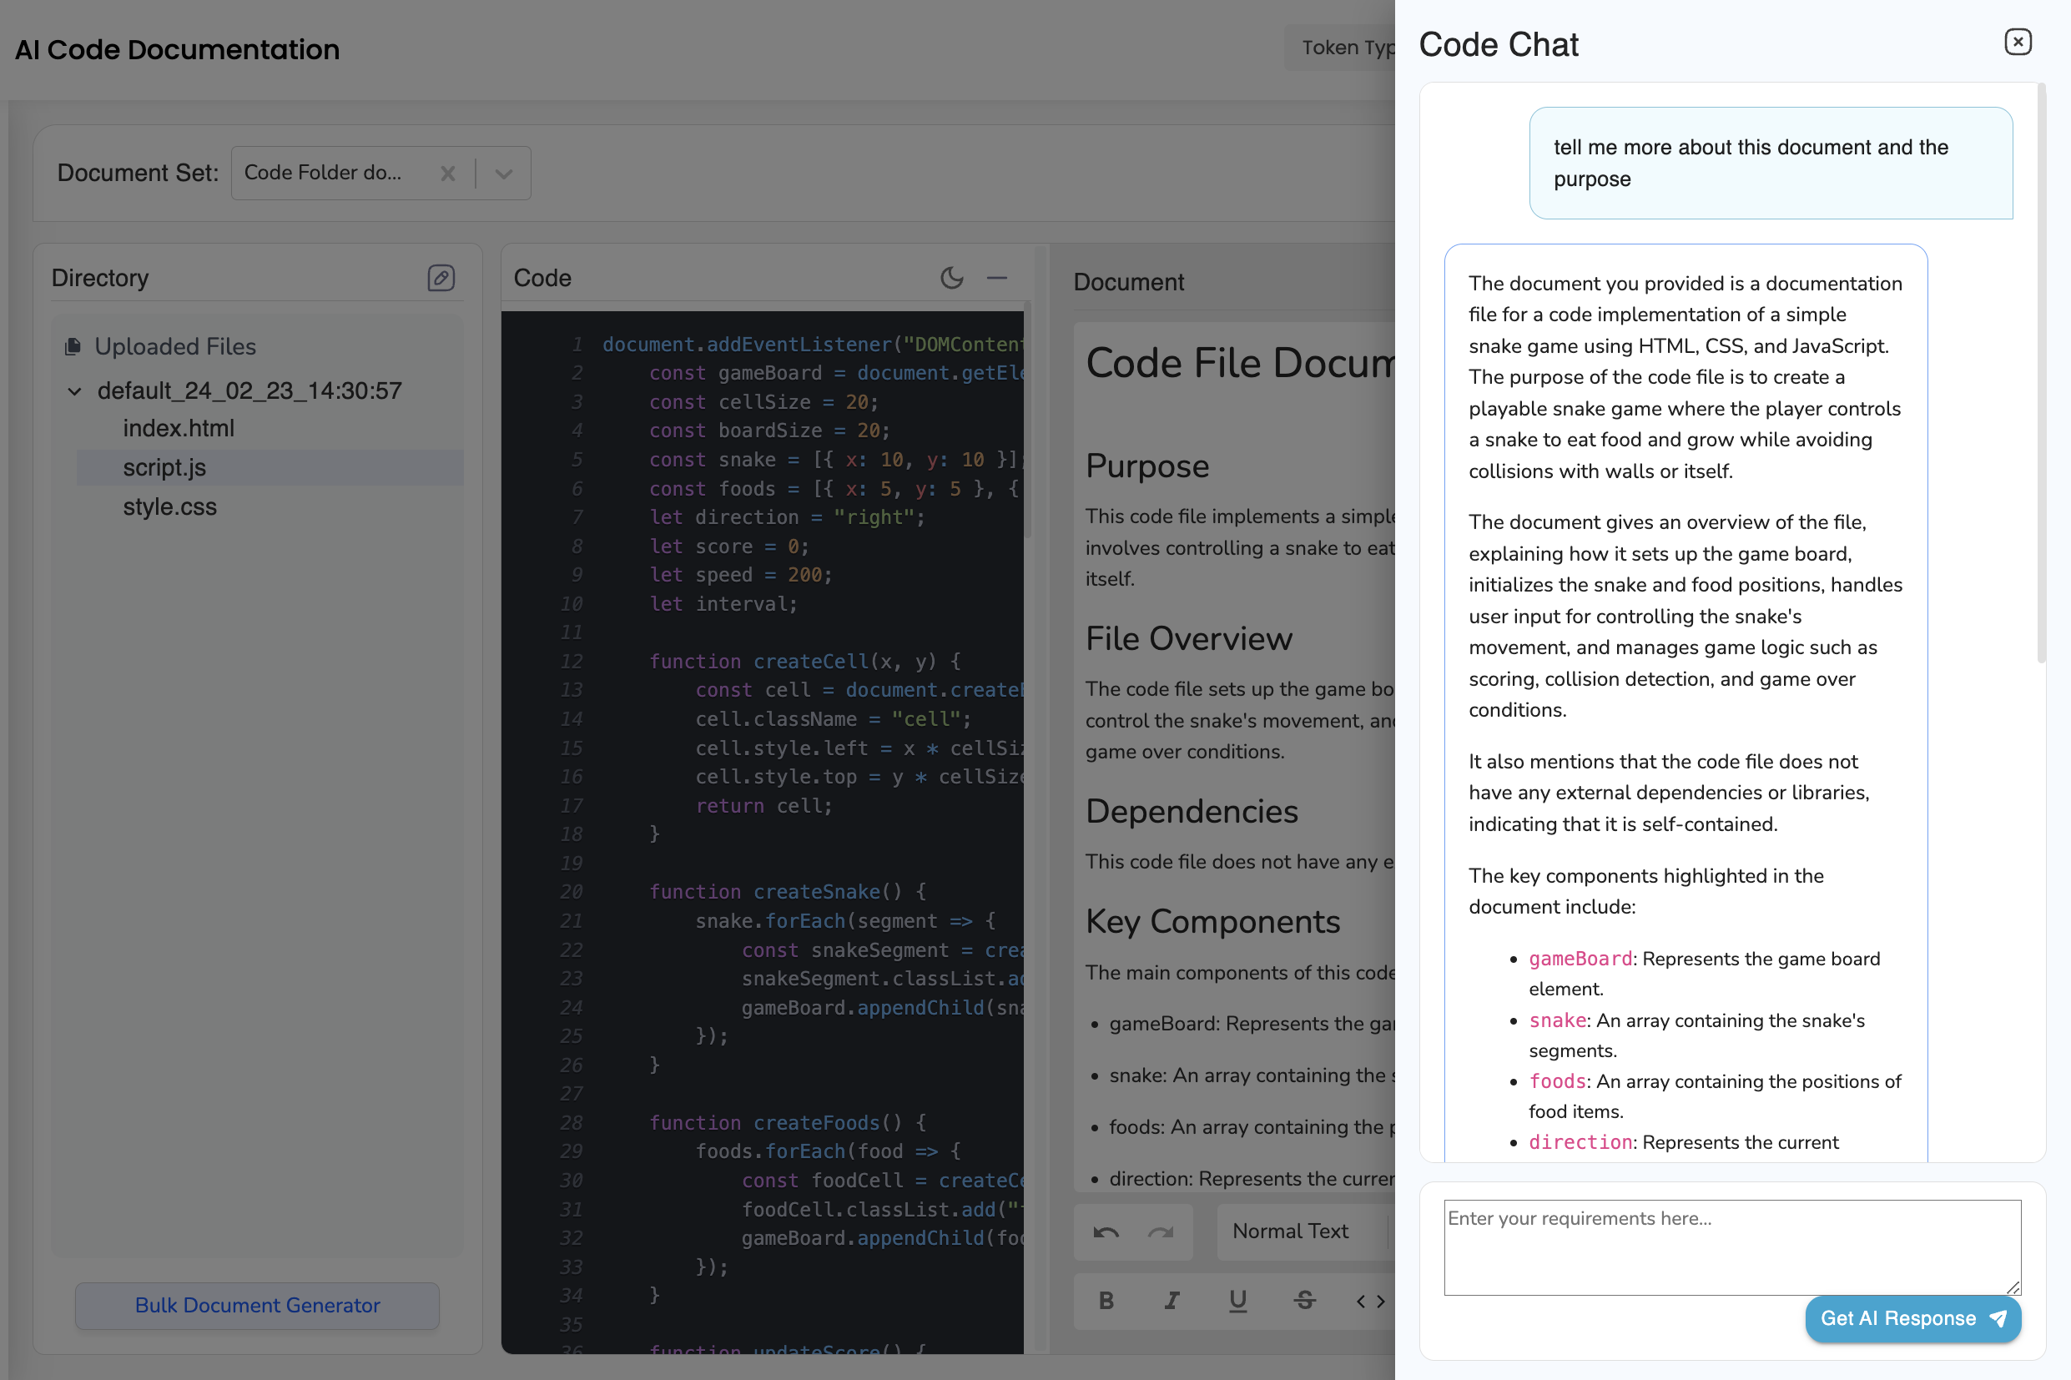Click the undo arrow in document toolbar

(x=1106, y=1231)
